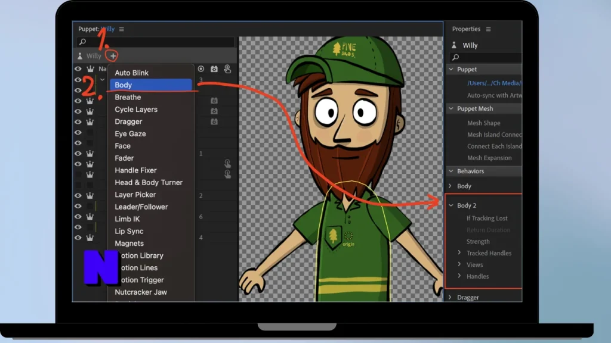Click the eye icon in the column header

78,69
